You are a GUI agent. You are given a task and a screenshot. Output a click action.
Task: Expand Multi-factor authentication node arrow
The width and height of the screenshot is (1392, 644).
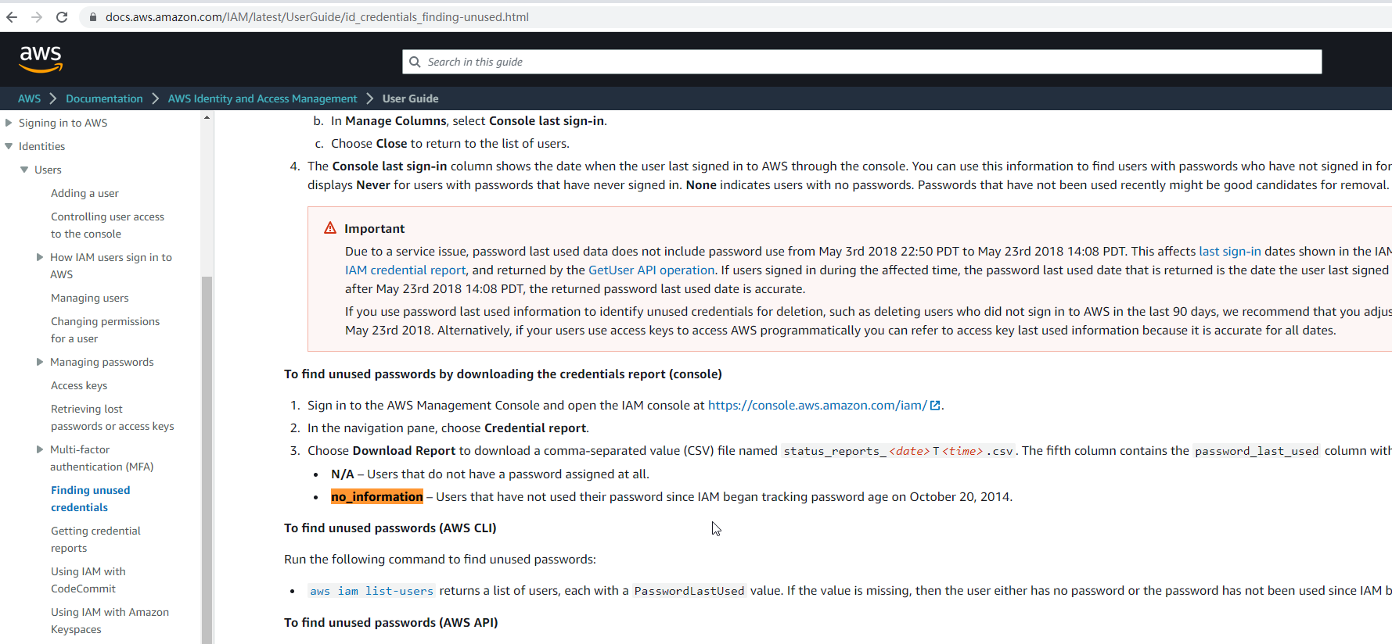point(40,449)
